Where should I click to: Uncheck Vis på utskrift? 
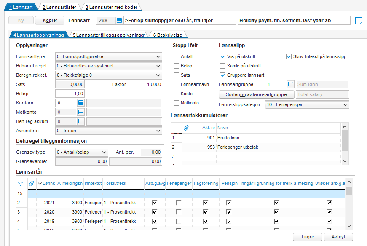click(222, 56)
